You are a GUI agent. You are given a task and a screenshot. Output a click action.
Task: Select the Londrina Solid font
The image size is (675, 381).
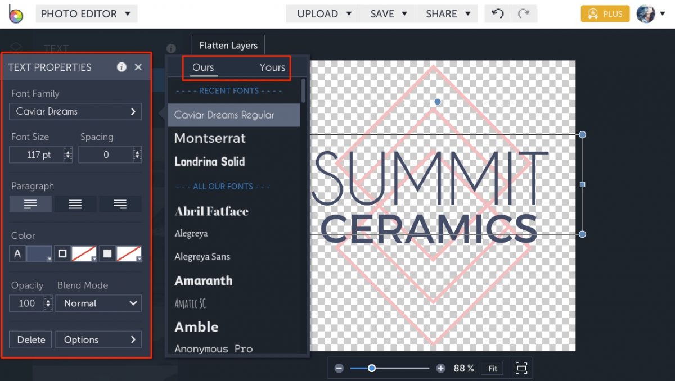point(210,162)
